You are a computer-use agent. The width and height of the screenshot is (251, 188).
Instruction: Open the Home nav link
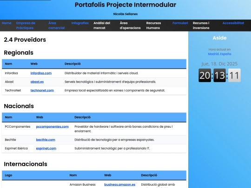tap(7, 23)
